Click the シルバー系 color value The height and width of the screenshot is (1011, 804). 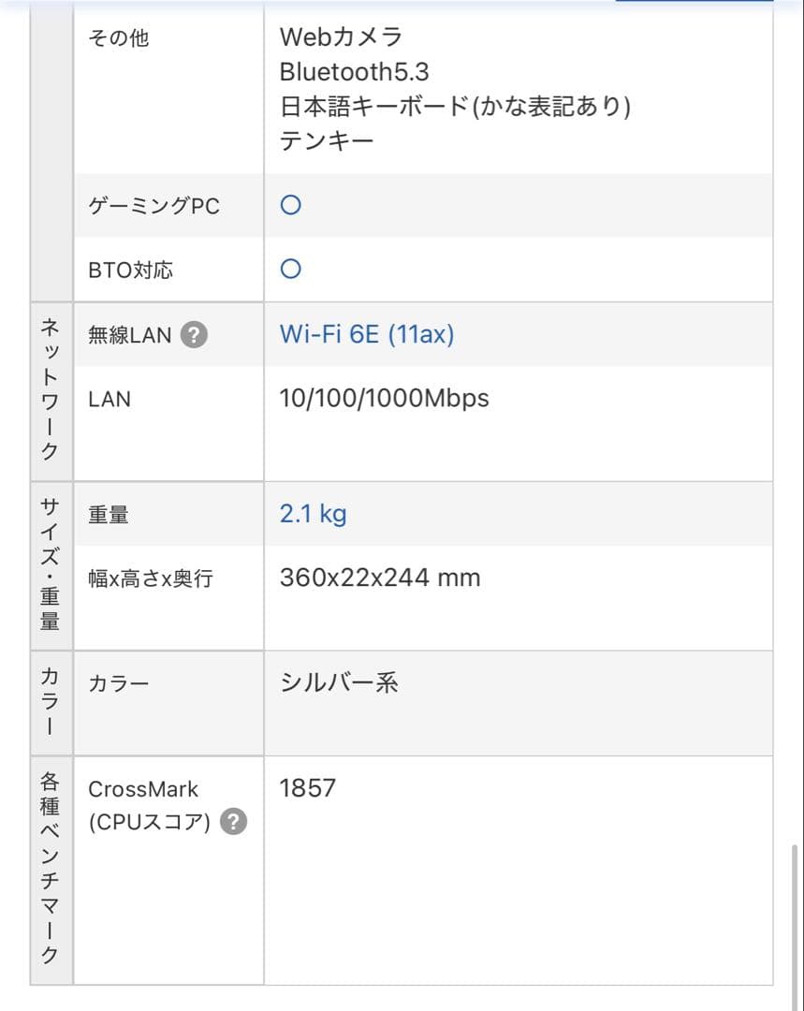pos(339,682)
